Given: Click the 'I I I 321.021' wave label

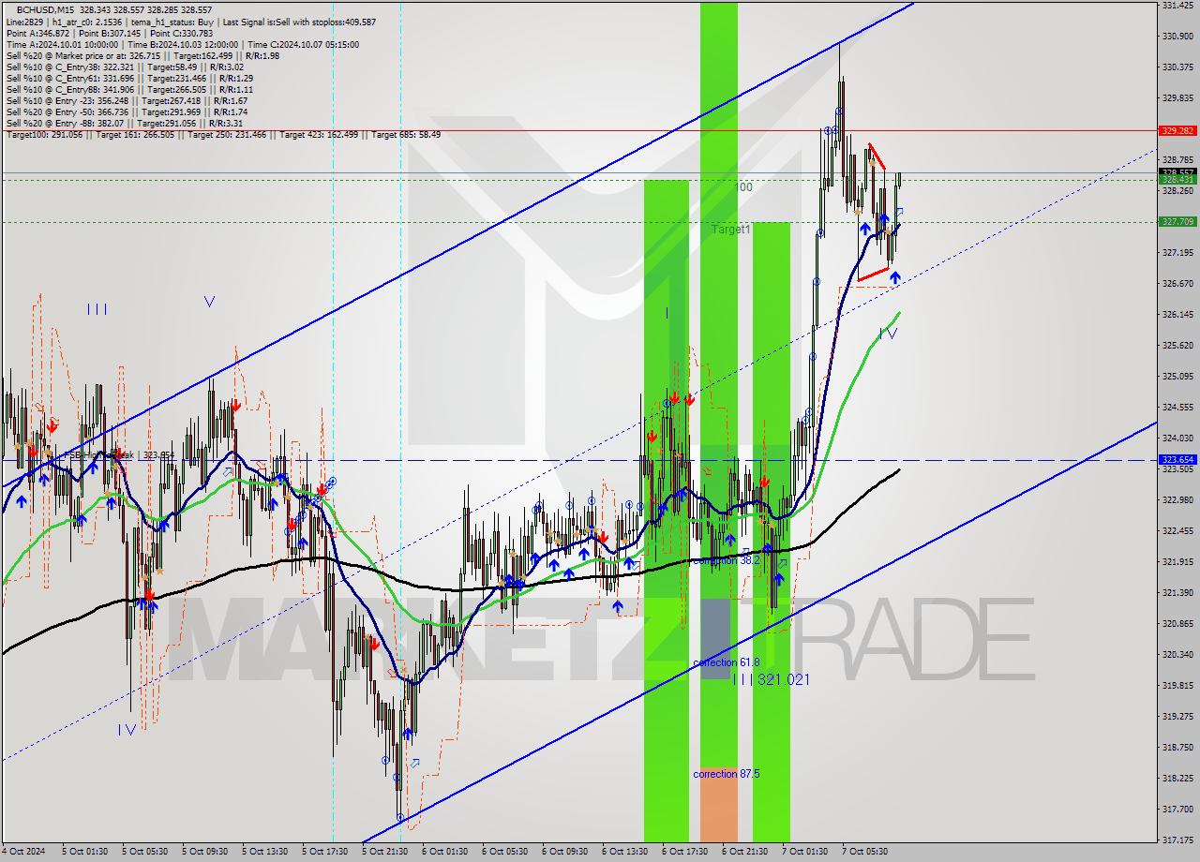Looking at the screenshot, I should pyautogui.click(x=771, y=679).
